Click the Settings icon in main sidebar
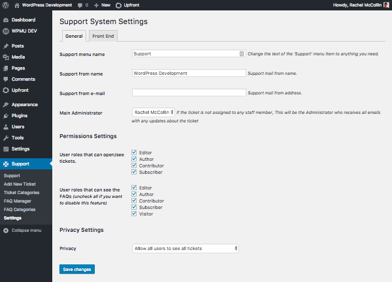The image size is (392, 282). tap(6, 149)
